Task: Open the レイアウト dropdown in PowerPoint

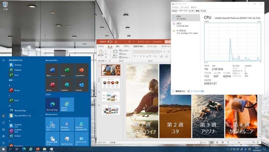Action: [x=124, y=51]
